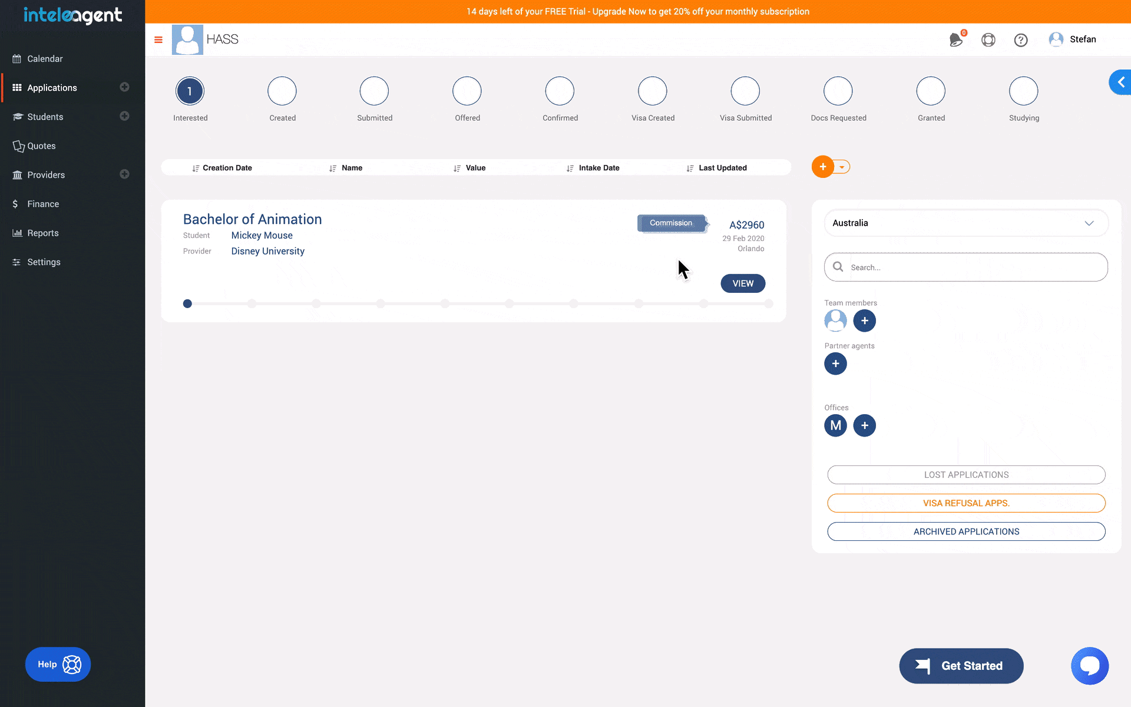Click the first dot on progress tracker

pos(187,303)
